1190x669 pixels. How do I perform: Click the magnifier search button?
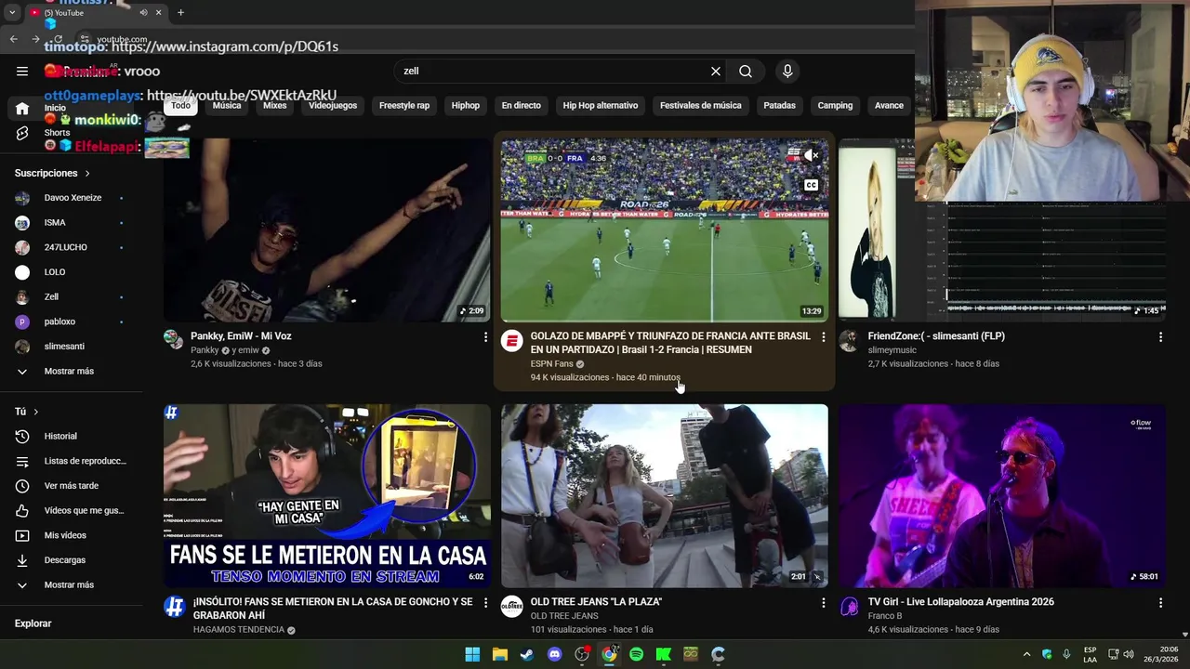pos(746,71)
